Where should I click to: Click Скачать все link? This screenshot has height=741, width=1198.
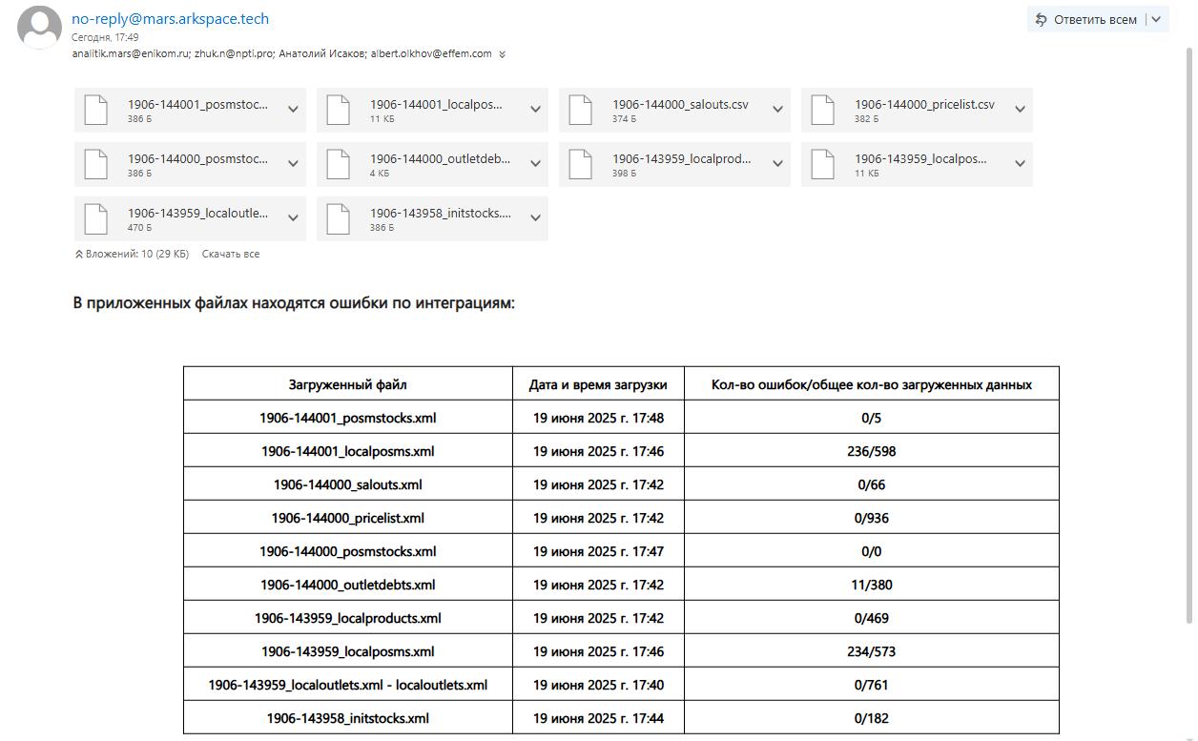click(x=231, y=254)
